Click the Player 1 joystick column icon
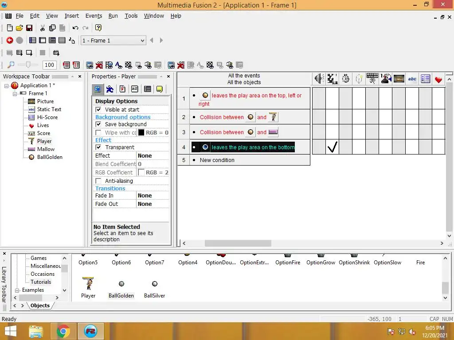Screen dimensions: 454x340 [x=386, y=79]
